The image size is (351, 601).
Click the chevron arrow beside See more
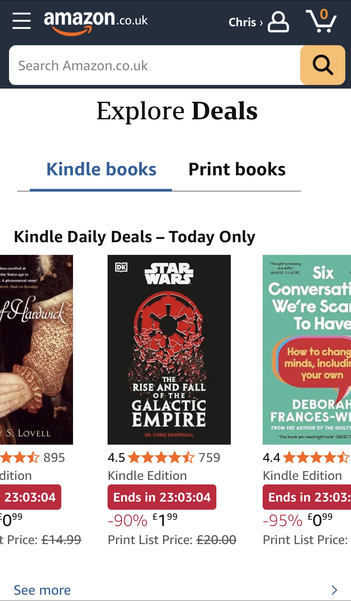tap(334, 590)
